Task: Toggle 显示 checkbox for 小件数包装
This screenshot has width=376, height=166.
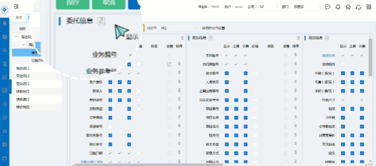Action: coord(343,126)
